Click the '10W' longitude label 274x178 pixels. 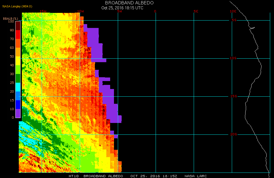(81, 11)
